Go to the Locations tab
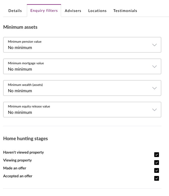The width and height of the screenshot is (169, 196). pos(97,11)
